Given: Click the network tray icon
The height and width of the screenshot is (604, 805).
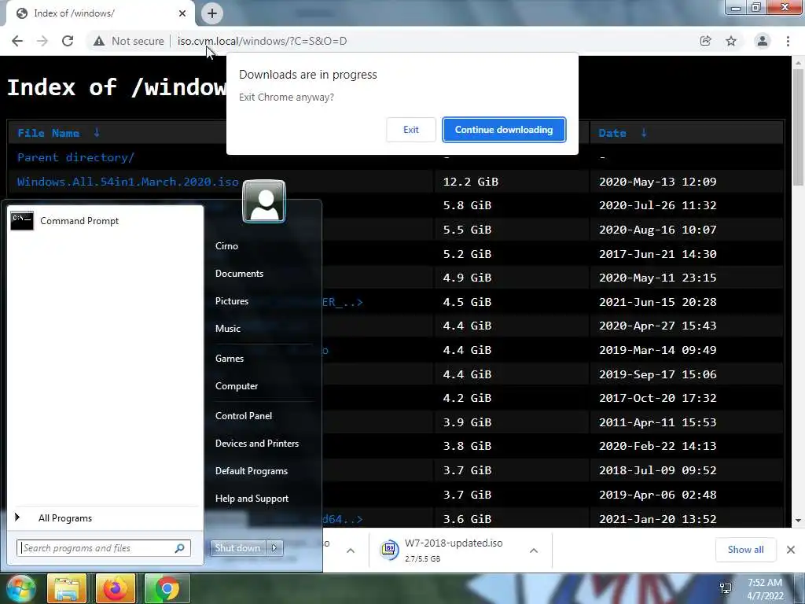Looking at the screenshot, I should coord(726,588).
